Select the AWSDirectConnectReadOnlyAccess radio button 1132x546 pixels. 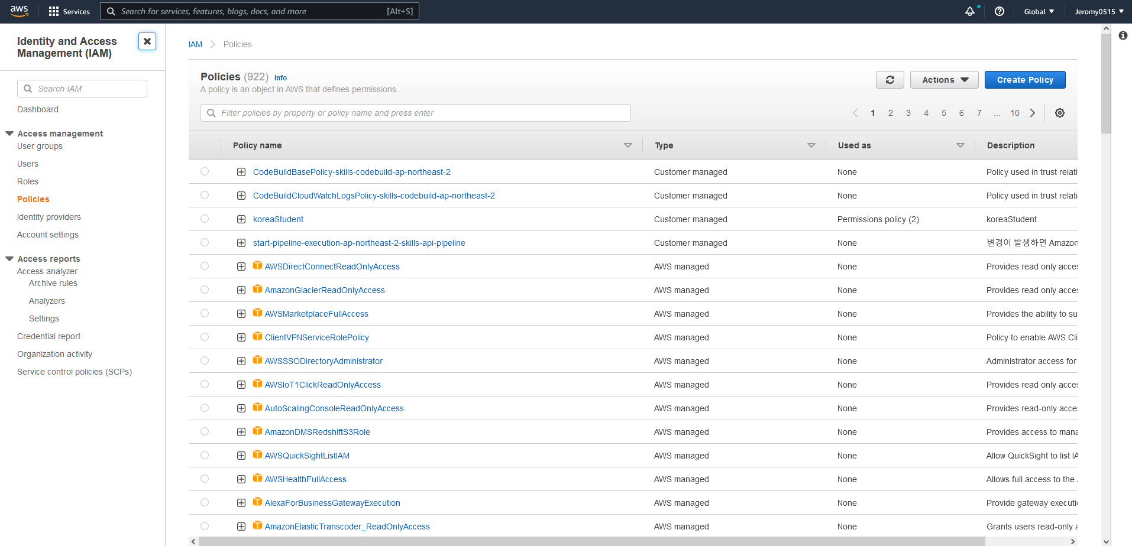pos(205,266)
